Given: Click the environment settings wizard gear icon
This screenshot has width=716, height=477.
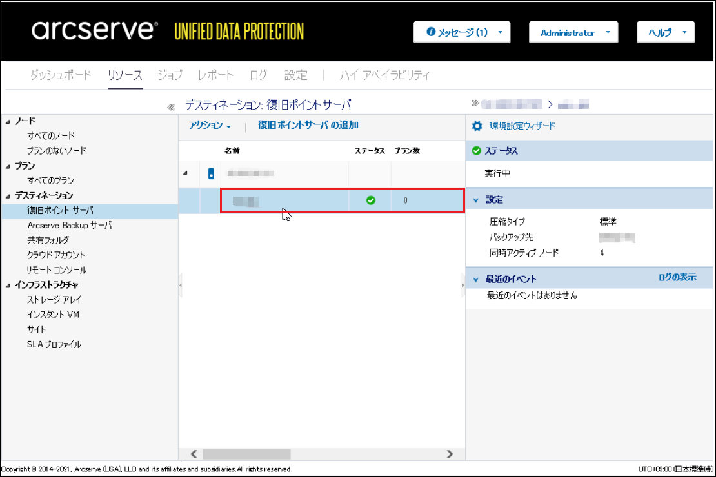Looking at the screenshot, I should [477, 126].
